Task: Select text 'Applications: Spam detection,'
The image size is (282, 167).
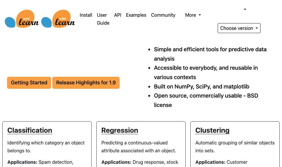Action: coord(40,162)
